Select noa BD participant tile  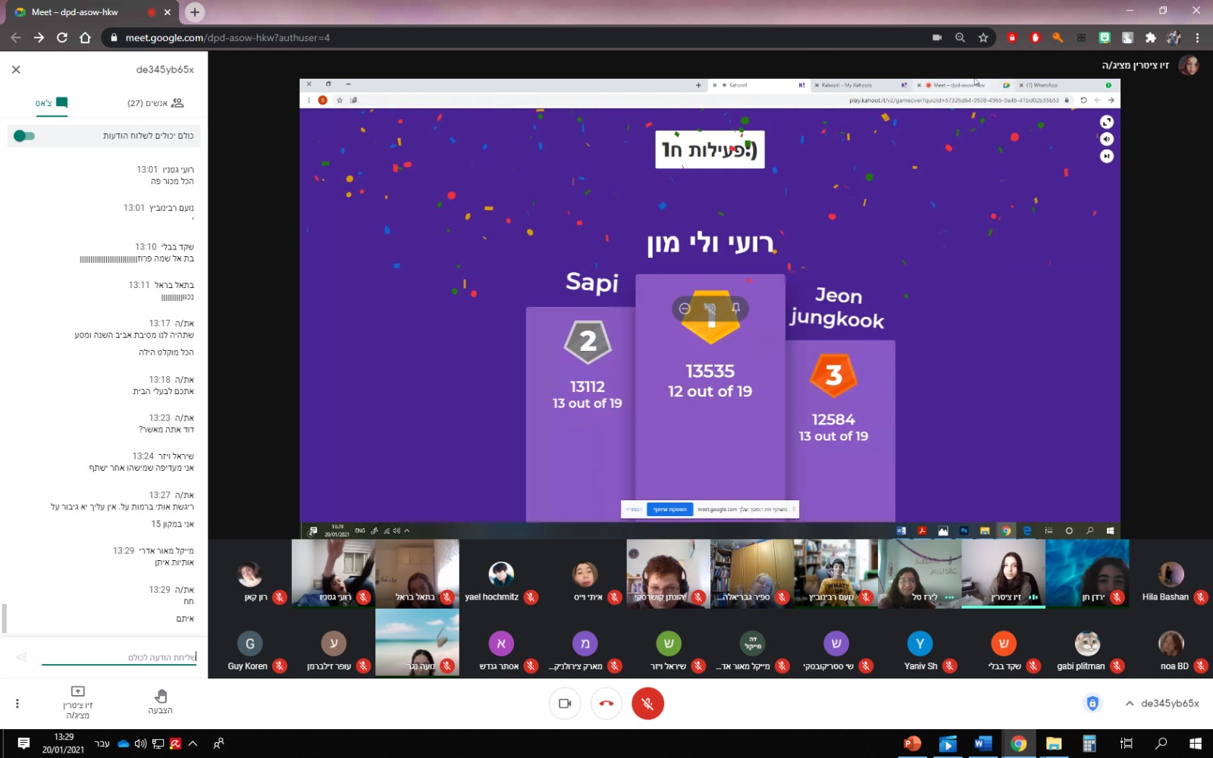[1171, 644]
